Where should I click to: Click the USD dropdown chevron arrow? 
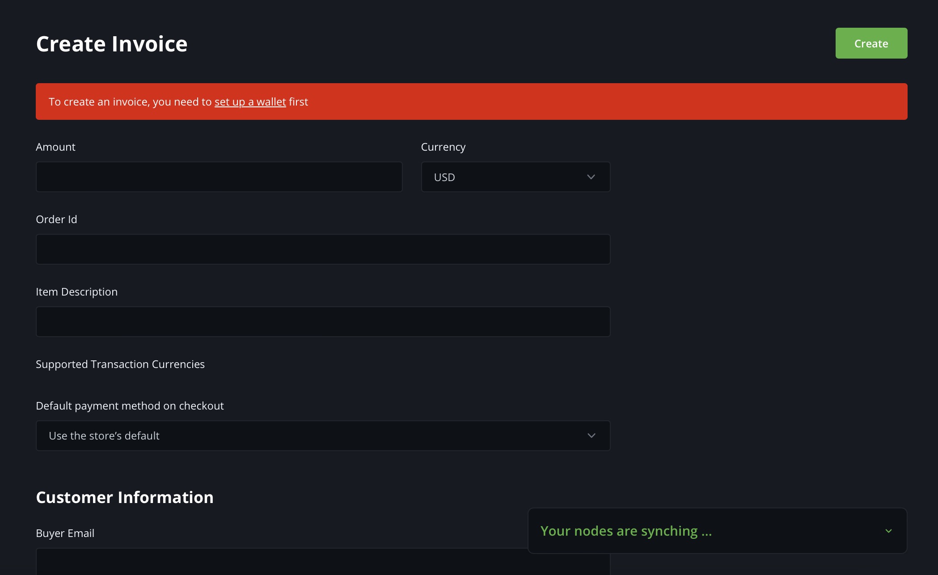click(590, 177)
